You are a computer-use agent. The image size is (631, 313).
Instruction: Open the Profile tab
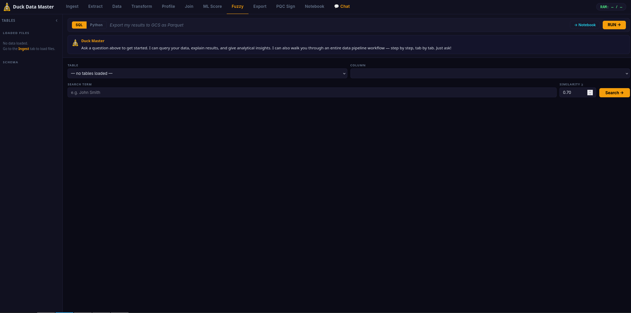coord(168,6)
